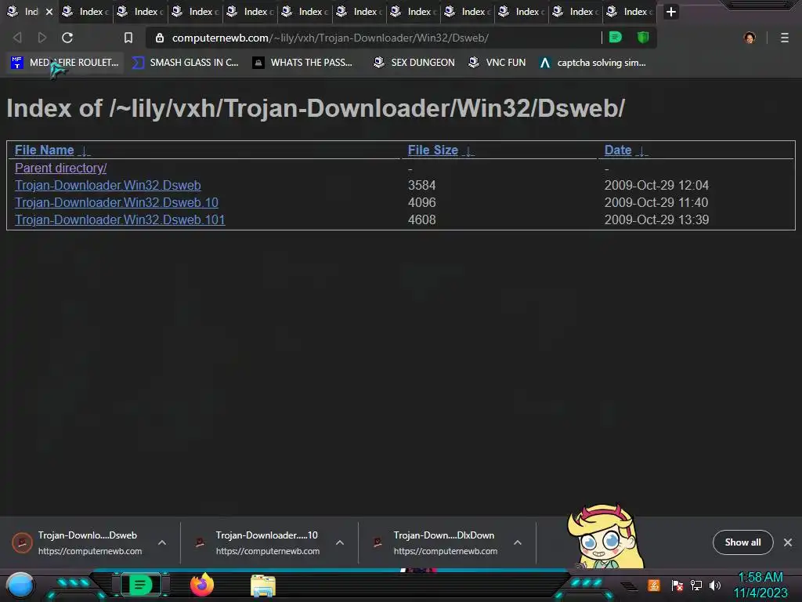Open SMASH GLASS IN C... bookmark
802x602 pixels.
[x=185, y=63]
